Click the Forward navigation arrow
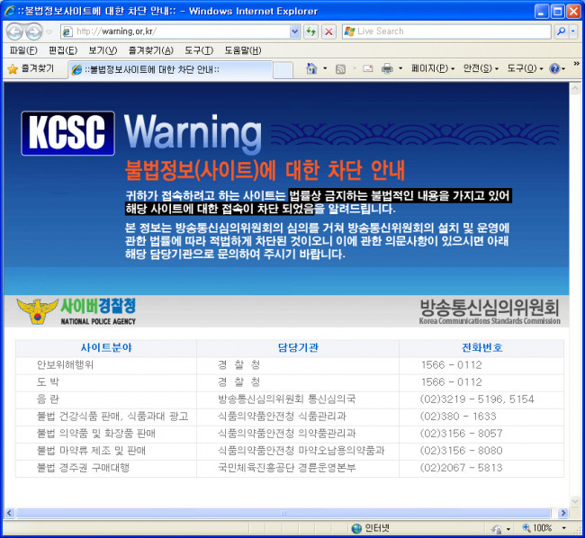The image size is (585, 538). [x=34, y=31]
